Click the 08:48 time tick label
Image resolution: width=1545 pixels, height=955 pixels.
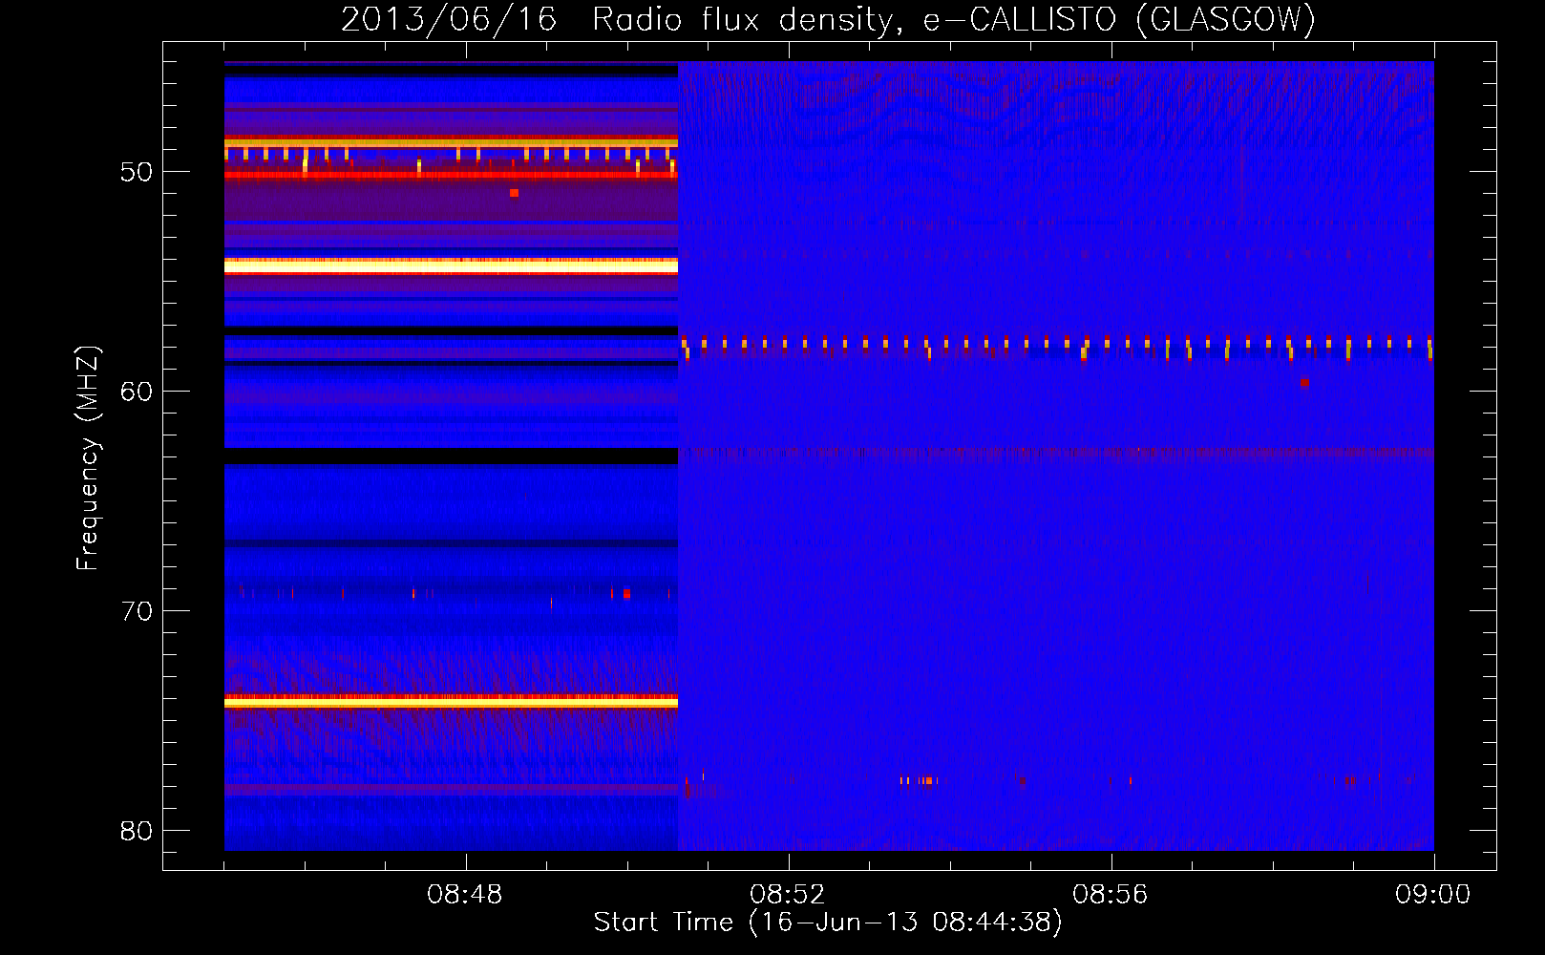click(465, 895)
